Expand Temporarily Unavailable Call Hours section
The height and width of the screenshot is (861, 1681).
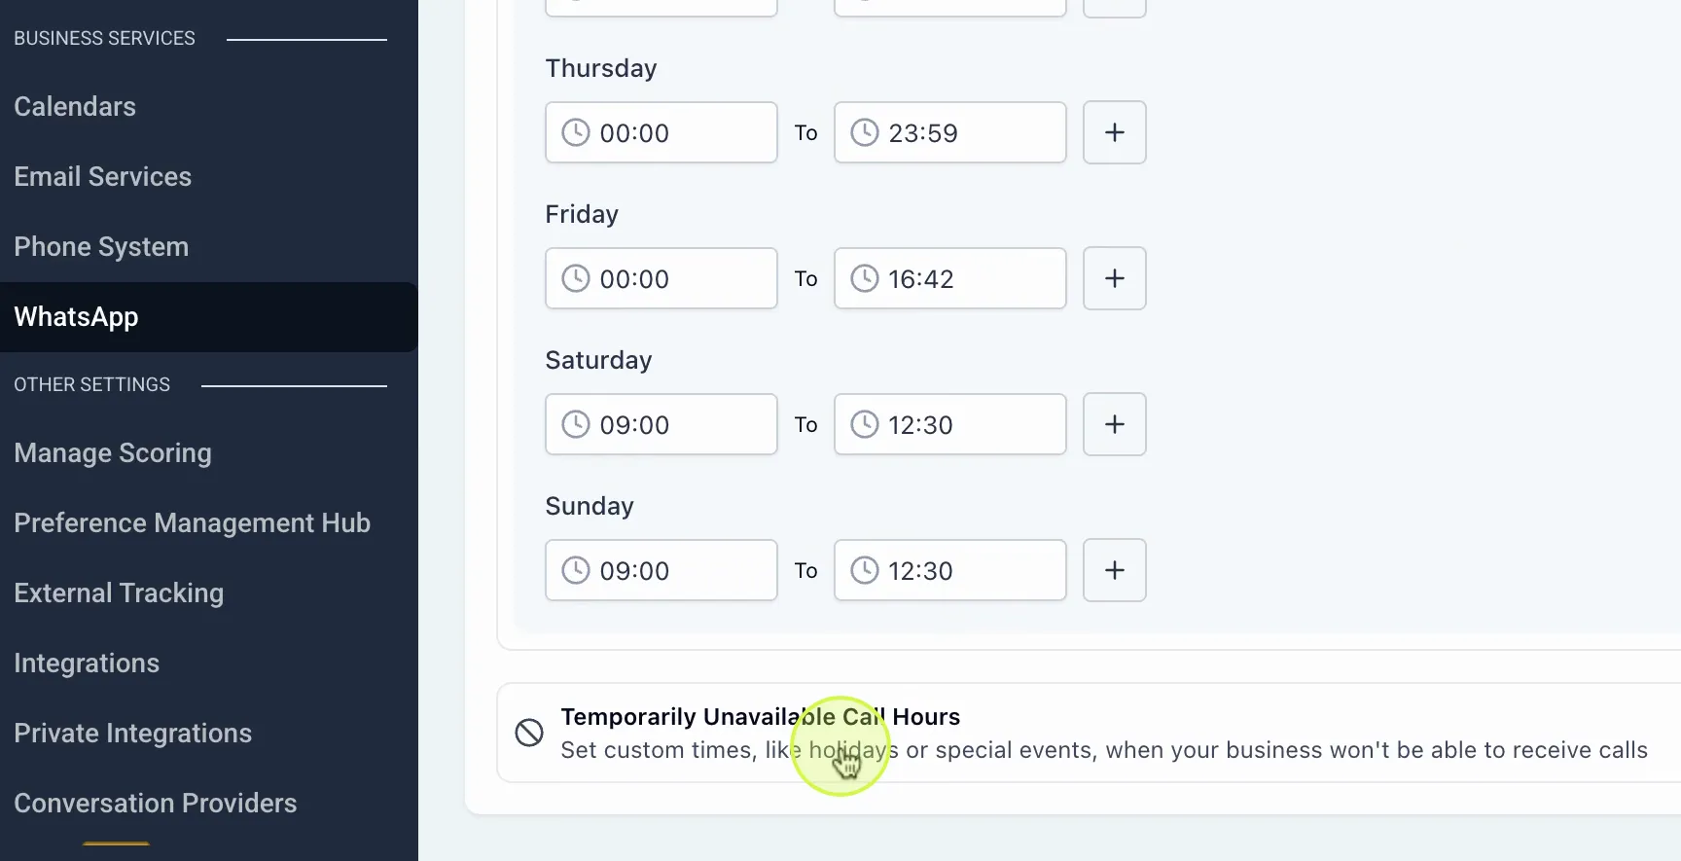(1090, 733)
